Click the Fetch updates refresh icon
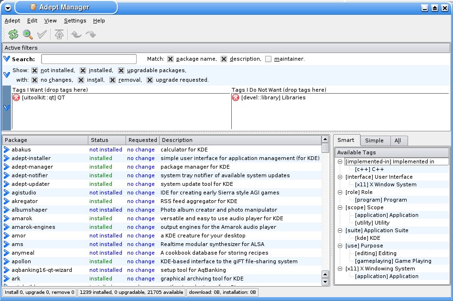The height and width of the screenshot is (301, 453). tap(13, 34)
